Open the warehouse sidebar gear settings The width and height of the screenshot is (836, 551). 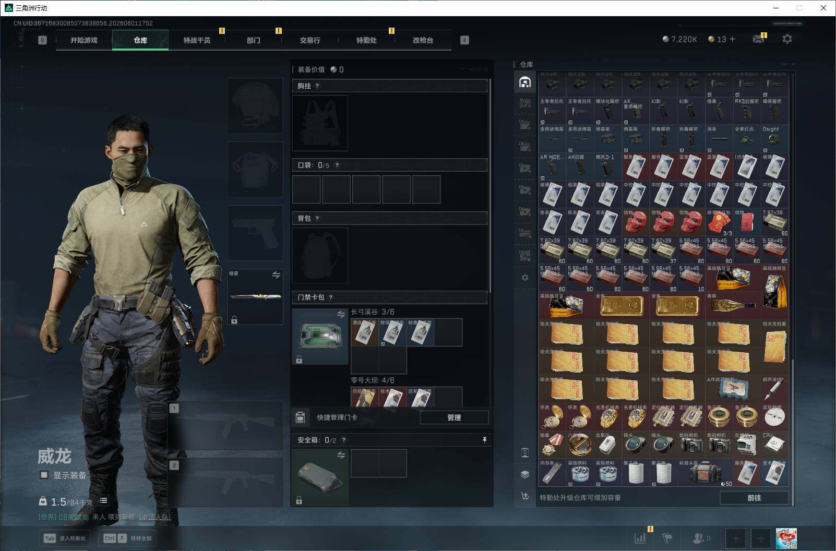(525, 278)
